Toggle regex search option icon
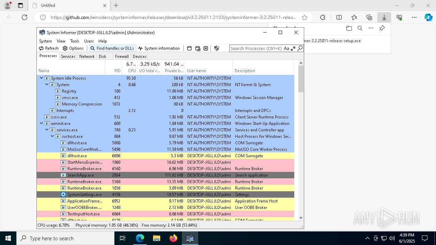The width and height of the screenshot is (436, 245). (293, 48)
